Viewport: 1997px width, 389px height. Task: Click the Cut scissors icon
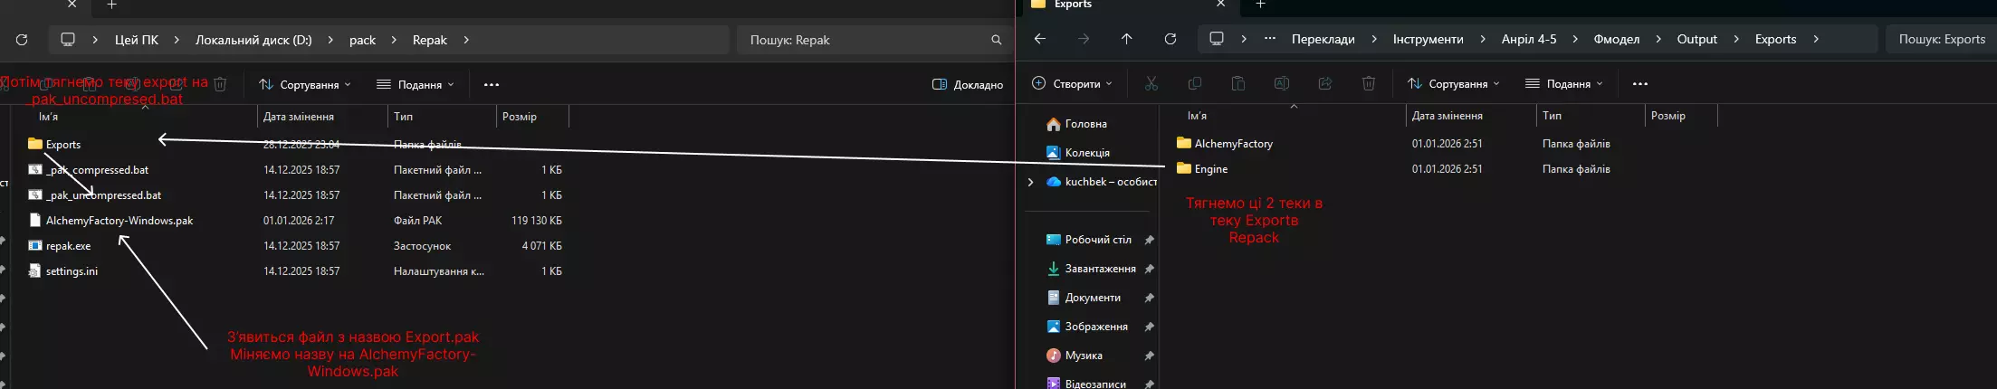coord(1151,83)
